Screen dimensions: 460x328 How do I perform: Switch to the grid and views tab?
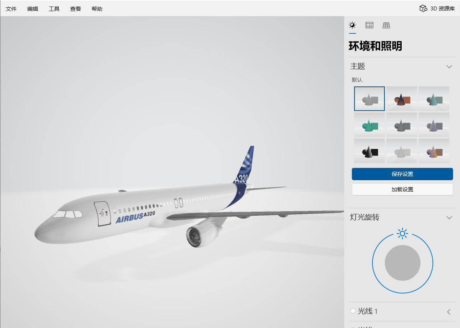[386, 25]
